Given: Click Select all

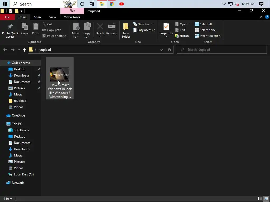Looking at the screenshot, I should pyautogui.click(x=203, y=24).
